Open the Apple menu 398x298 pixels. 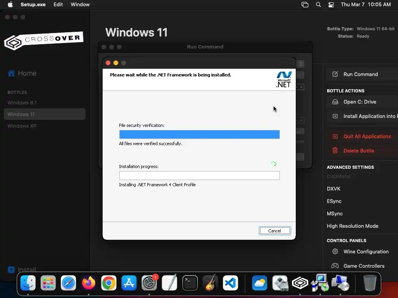click(x=10, y=4)
